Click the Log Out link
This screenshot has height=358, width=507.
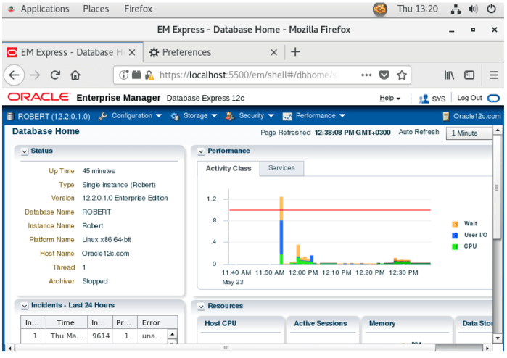[x=469, y=98]
